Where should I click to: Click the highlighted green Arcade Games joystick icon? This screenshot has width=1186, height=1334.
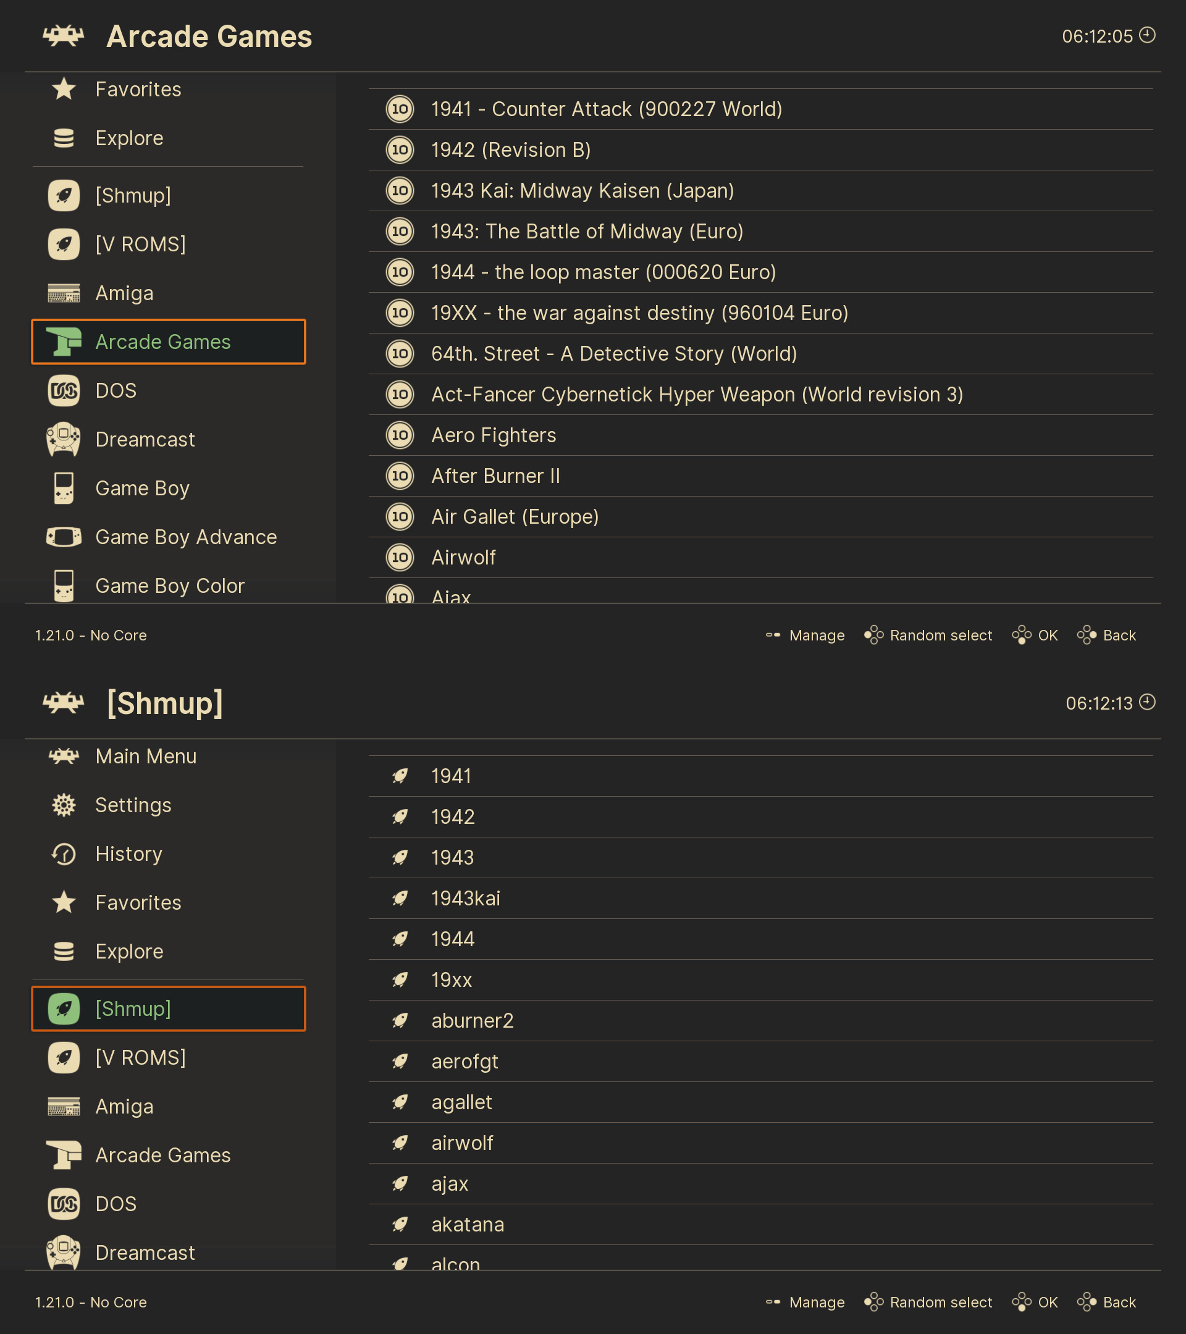(x=64, y=342)
